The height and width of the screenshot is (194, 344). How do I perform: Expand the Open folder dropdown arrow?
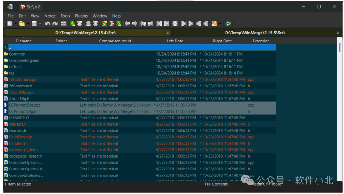[x=28, y=24]
